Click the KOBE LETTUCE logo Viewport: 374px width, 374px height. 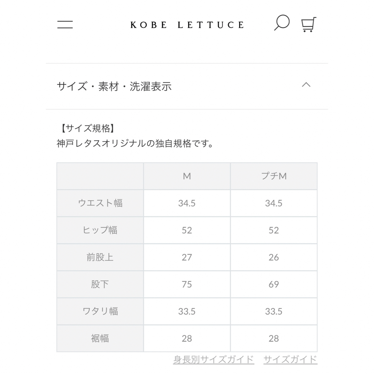tap(187, 25)
